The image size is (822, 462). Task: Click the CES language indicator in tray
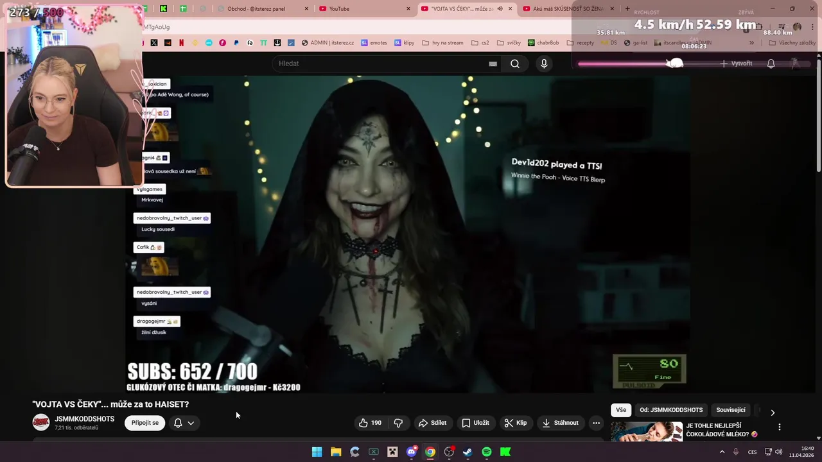[x=752, y=452]
